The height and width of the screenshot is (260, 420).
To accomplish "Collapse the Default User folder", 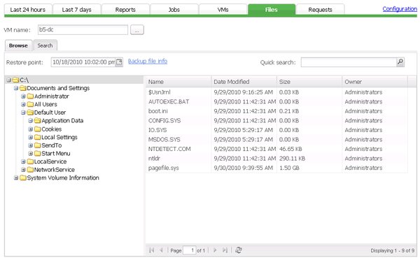I will 23,113.
